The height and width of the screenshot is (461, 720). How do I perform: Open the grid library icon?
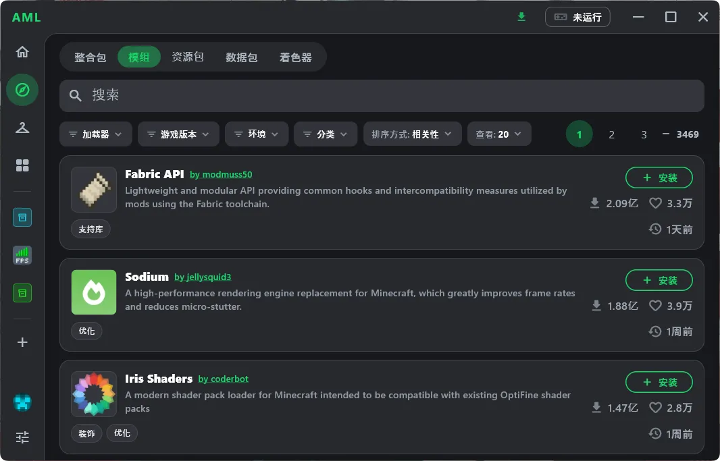[22, 165]
